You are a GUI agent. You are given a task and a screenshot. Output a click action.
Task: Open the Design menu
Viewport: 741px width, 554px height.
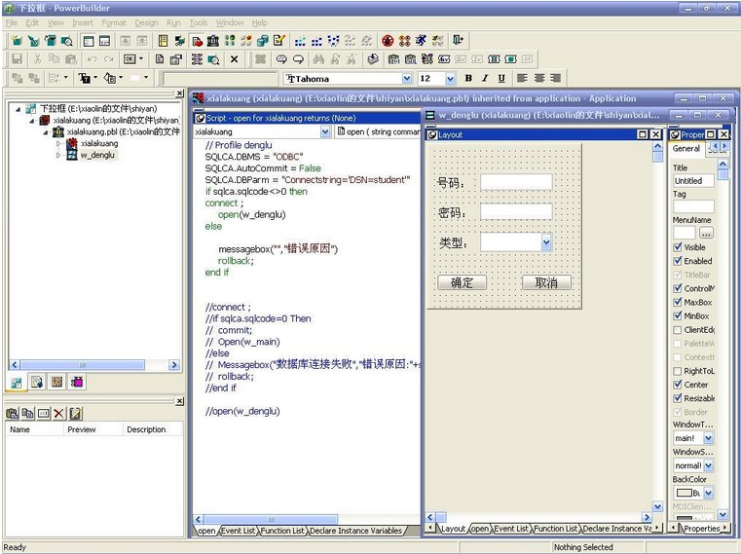[x=146, y=22]
